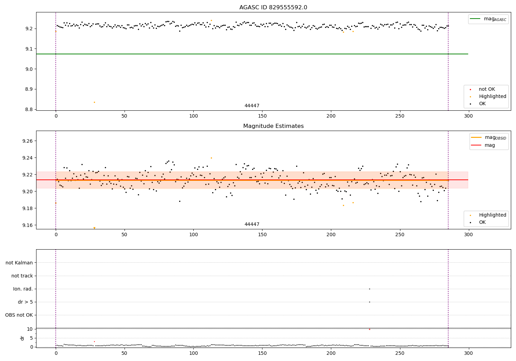The width and height of the screenshot is (516, 361).
Task: Click the 'not track' axis label
Action: click(22, 276)
